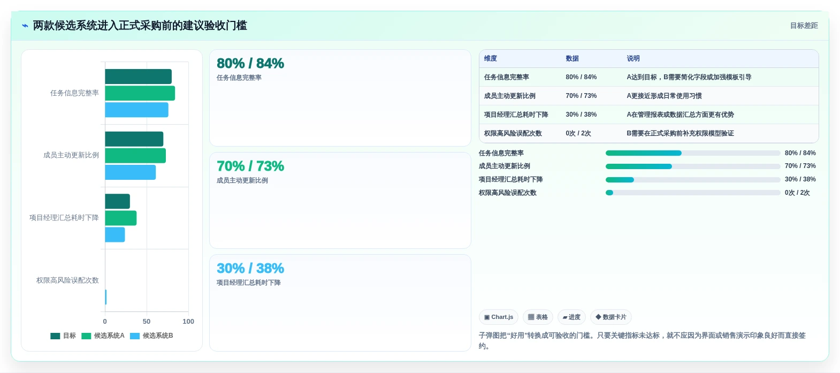
Task: Click the 候选系统B bar for 项目经理汇总耗时下降
Action: coord(115,234)
